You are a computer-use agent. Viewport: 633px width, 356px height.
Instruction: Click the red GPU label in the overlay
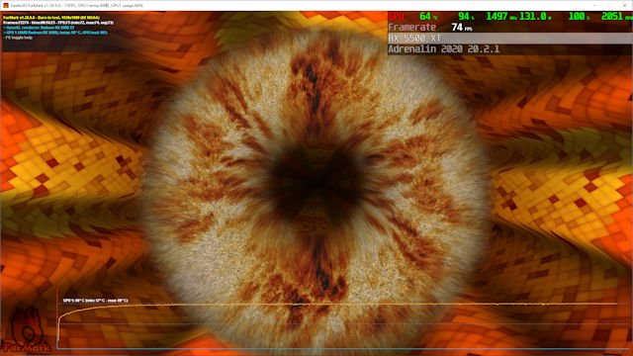(x=396, y=17)
